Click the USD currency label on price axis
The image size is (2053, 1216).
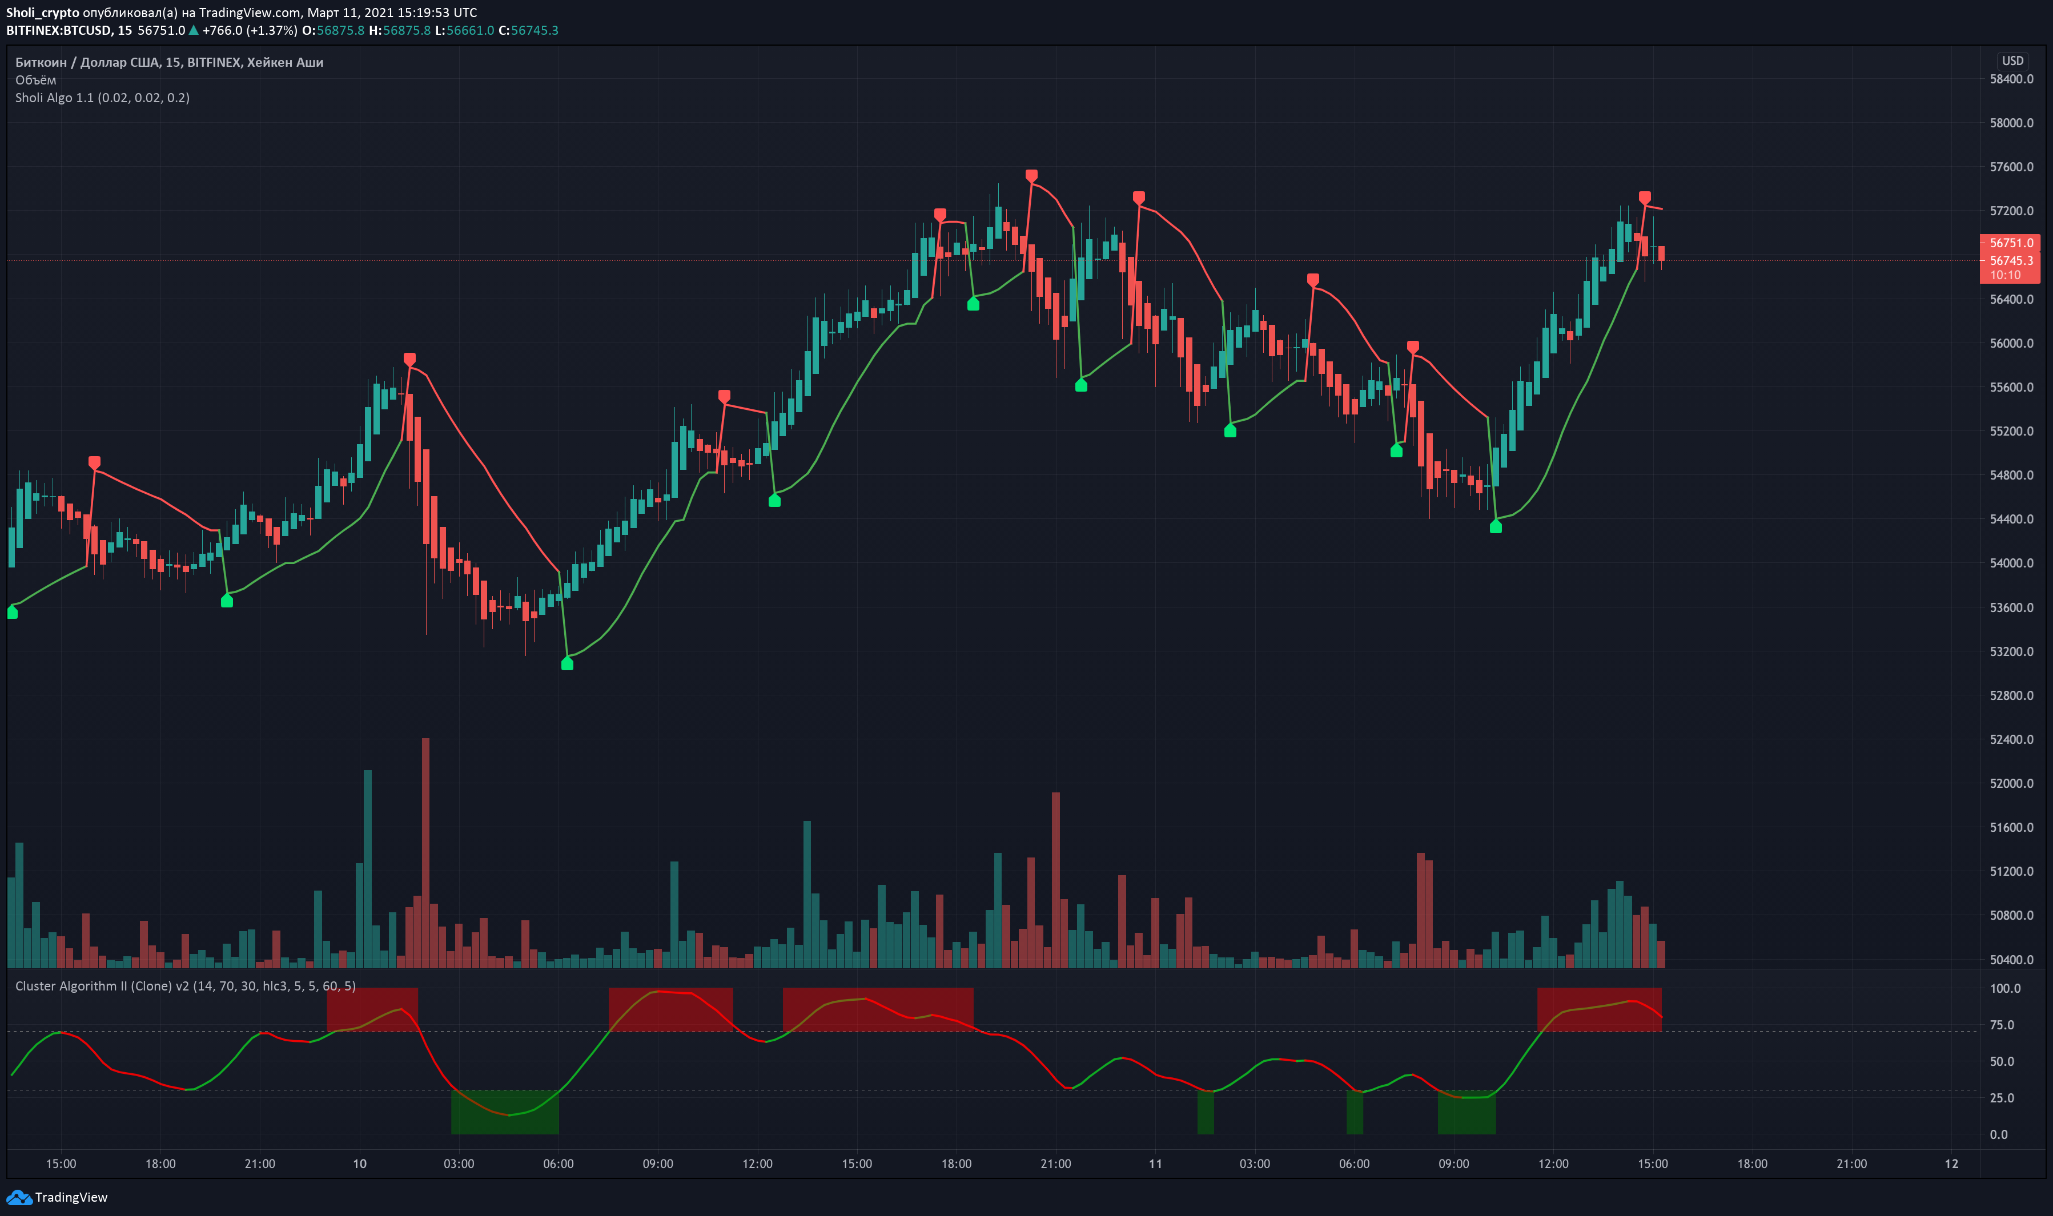pos(2013,61)
